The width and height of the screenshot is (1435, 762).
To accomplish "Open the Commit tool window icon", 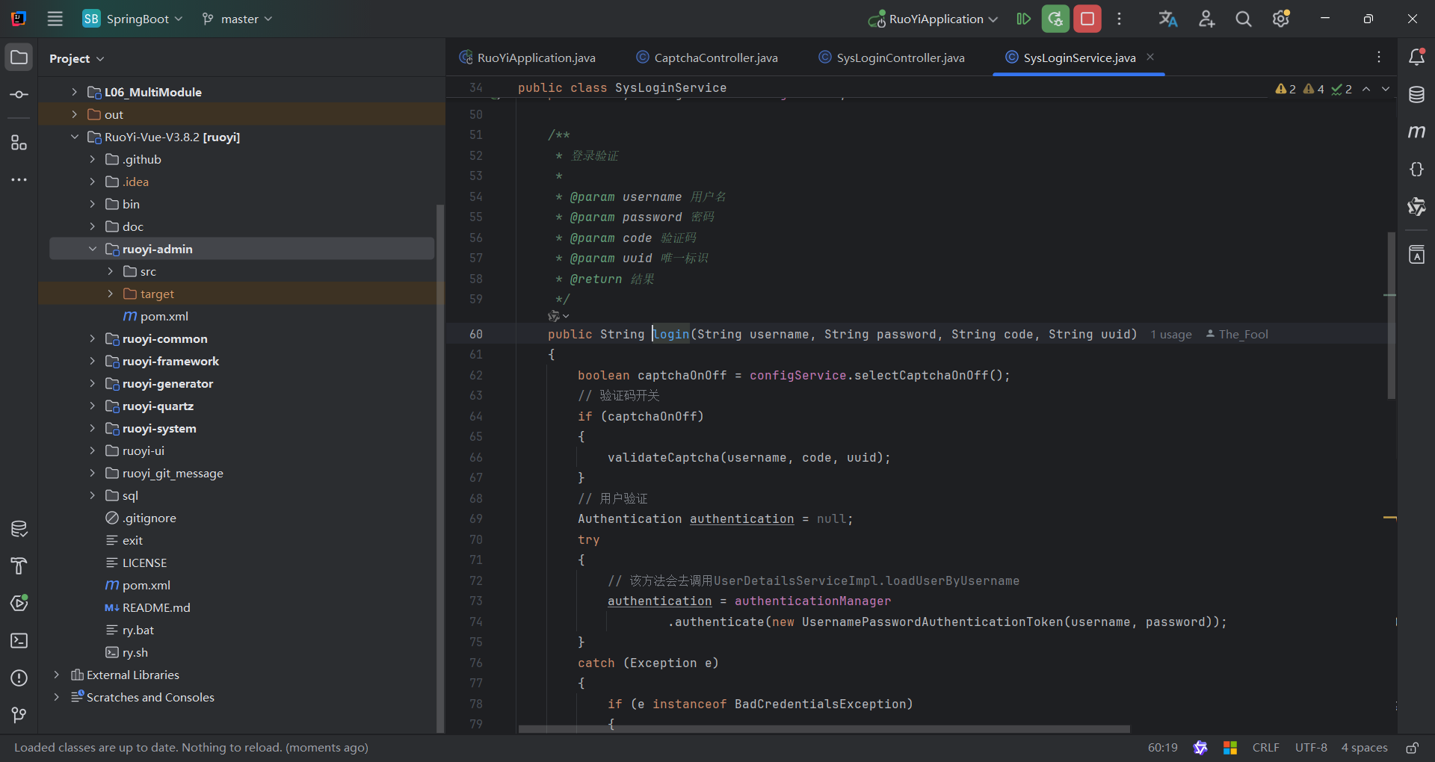I will [x=19, y=95].
